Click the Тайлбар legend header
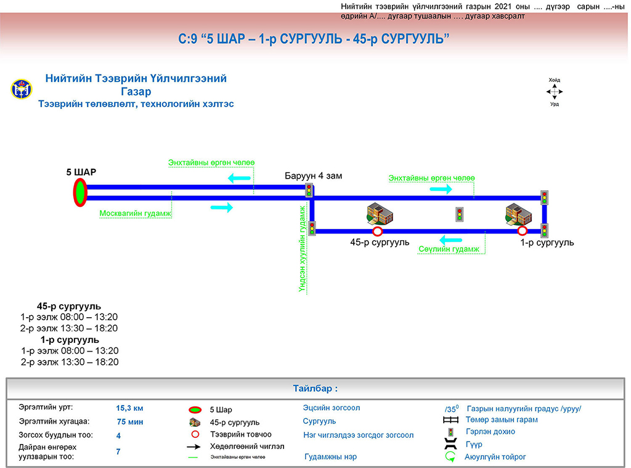Viewport: 631px width, 468px height. click(315, 389)
